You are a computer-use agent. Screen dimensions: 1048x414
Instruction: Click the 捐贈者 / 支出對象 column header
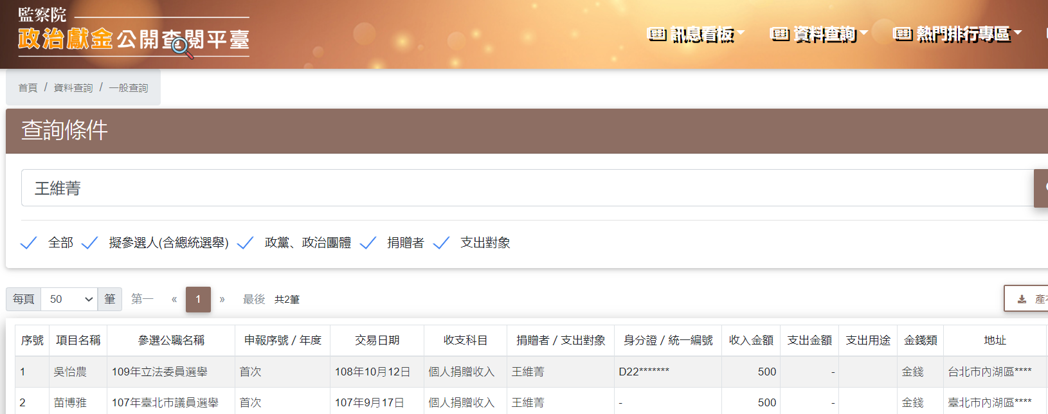click(561, 341)
